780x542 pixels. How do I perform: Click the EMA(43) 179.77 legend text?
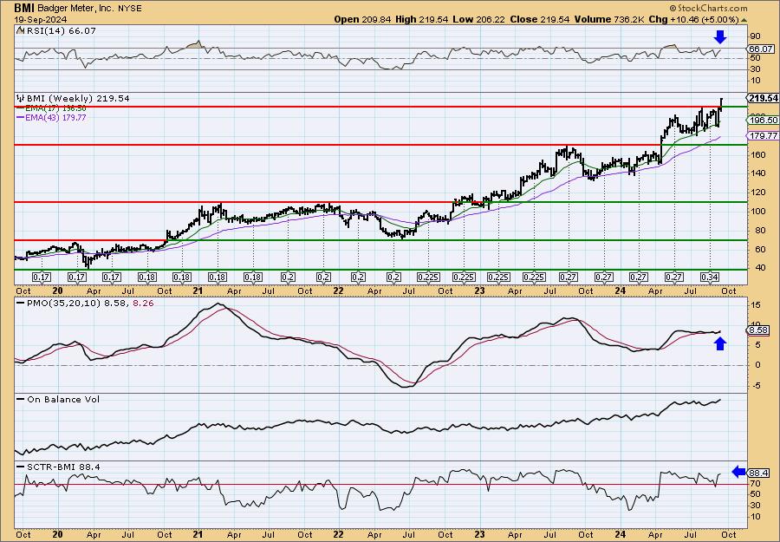point(55,117)
